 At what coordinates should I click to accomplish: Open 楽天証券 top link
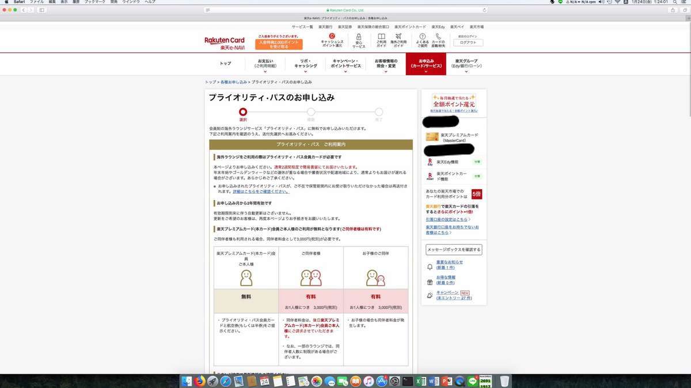click(345, 27)
